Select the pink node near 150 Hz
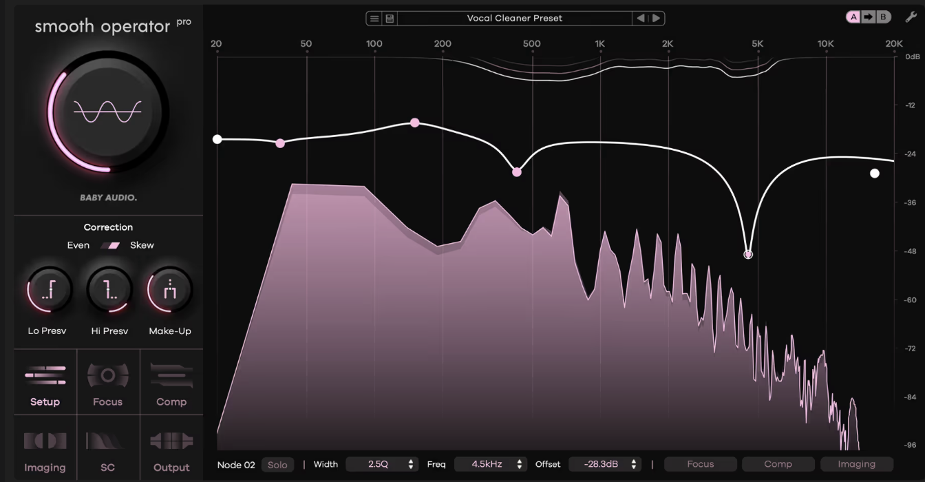 tap(415, 123)
